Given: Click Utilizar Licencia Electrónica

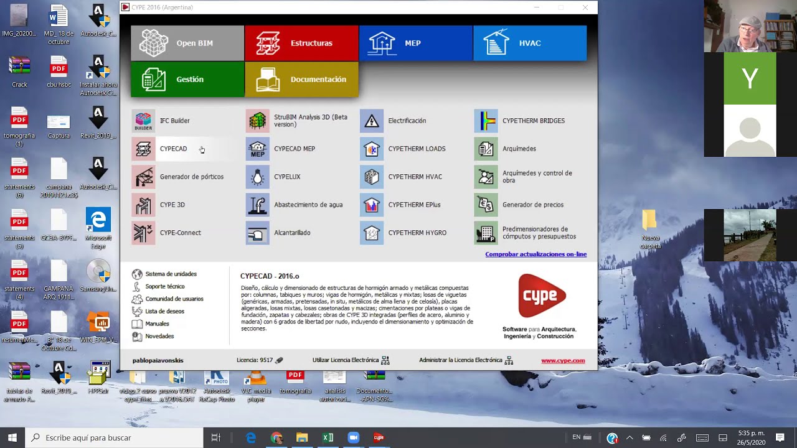Looking at the screenshot, I should pyautogui.click(x=351, y=360).
